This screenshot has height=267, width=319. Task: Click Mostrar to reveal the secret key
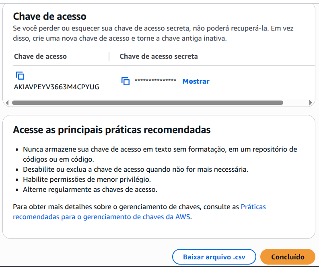(x=196, y=81)
